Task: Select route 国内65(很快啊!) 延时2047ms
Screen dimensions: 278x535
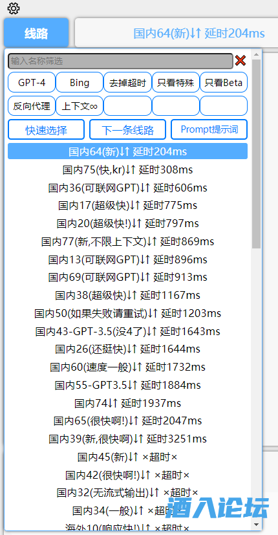Action: click(127, 420)
